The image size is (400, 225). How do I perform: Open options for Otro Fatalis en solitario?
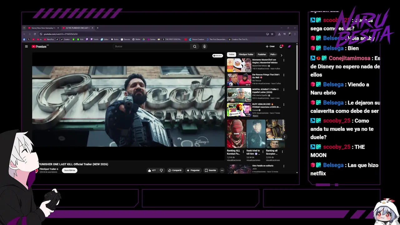[x=284, y=166]
